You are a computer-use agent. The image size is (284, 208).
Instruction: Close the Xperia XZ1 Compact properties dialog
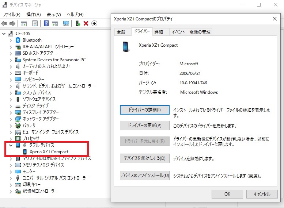tap(275, 19)
